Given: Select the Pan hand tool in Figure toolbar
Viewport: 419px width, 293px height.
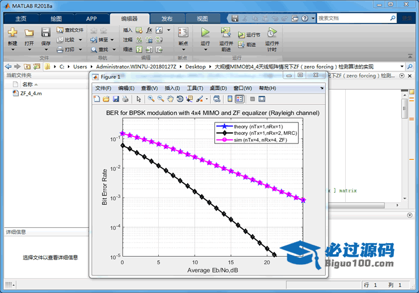Looking at the screenshot, I should (170, 99).
